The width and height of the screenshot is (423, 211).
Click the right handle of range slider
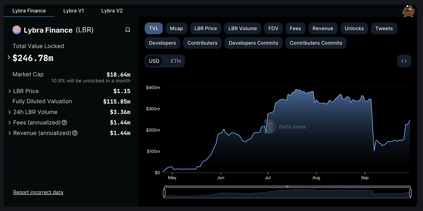411,193
